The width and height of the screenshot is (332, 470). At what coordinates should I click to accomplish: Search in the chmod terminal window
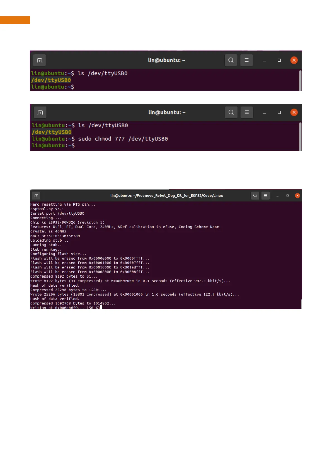[x=231, y=112]
